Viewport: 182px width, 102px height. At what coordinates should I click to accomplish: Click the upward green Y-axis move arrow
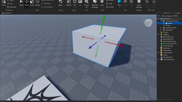(103, 25)
